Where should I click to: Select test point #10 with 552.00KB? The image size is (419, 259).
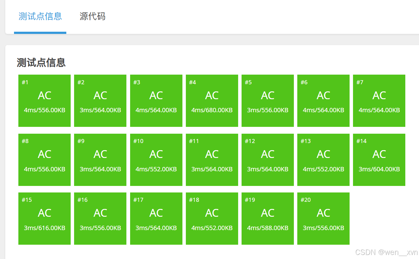pos(156,160)
